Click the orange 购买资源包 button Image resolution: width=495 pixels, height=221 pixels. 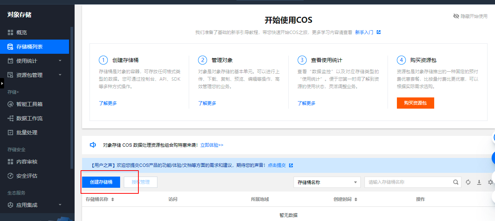415,103
